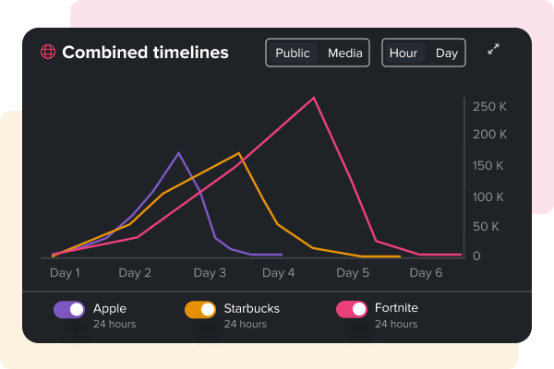
Task: Select the Media tab
Action: click(345, 53)
